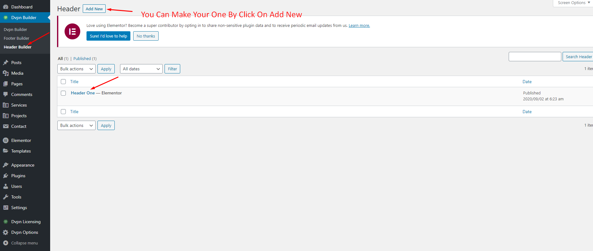Open the bottom Bulk actions dropdown
The width and height of the screenshot is (593, 251).
coord(76,125)
